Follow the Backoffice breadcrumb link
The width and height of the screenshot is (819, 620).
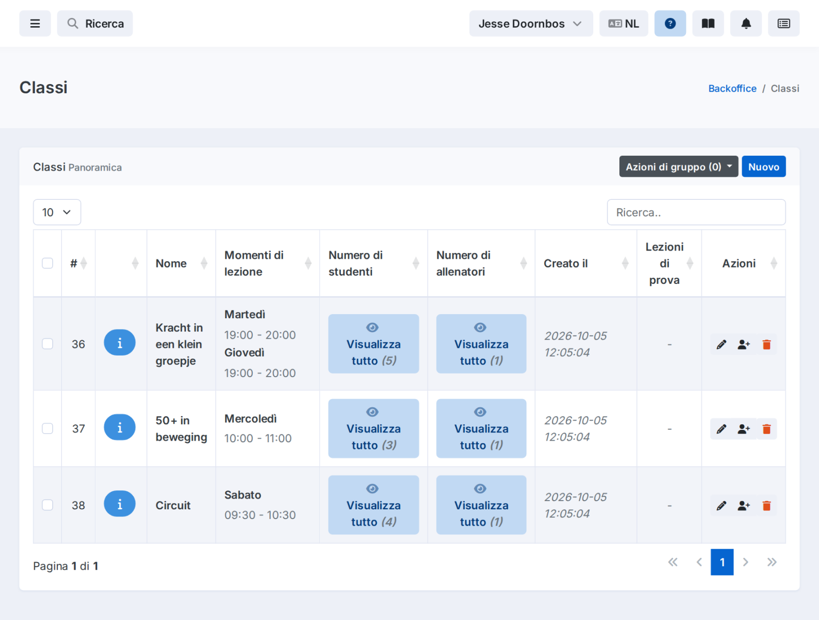coord(732,88)
